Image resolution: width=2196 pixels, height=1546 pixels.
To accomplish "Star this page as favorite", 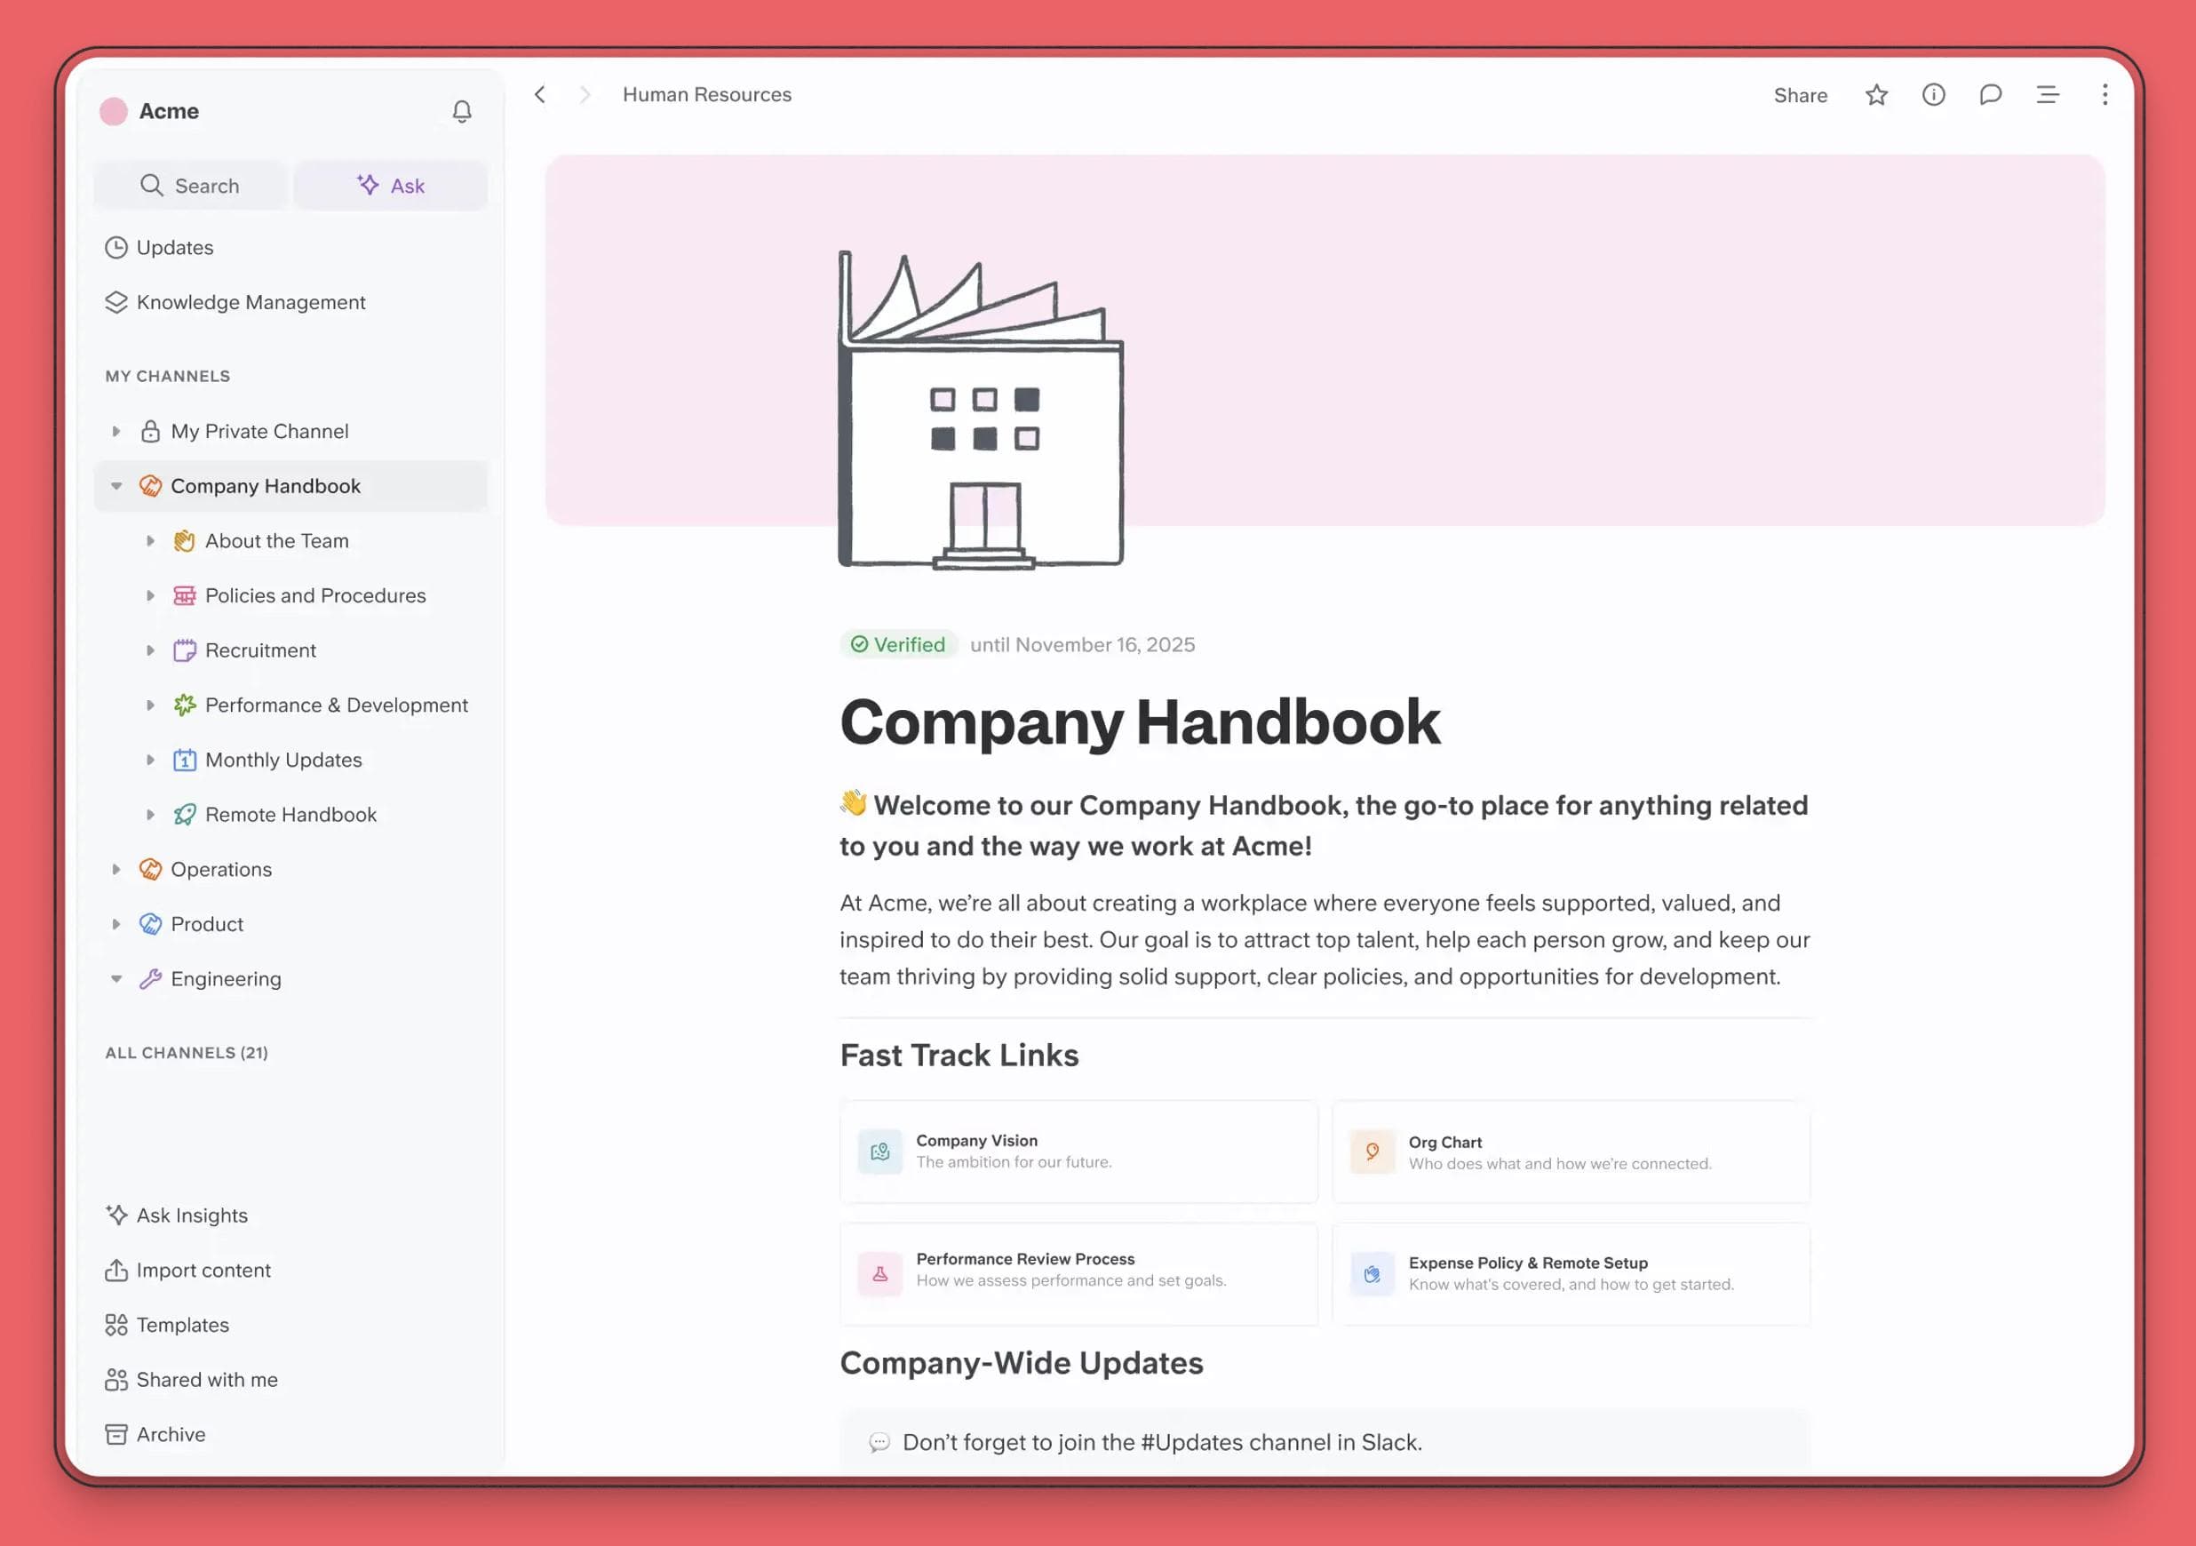I will coord(1876,95).
